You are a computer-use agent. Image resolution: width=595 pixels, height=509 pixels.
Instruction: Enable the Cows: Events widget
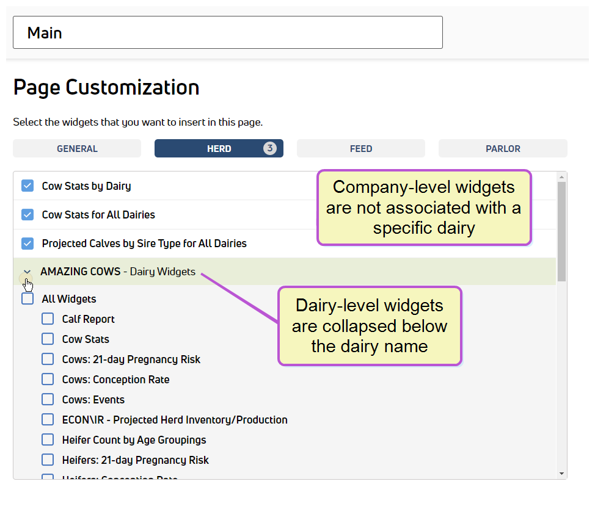pos(48,399)
